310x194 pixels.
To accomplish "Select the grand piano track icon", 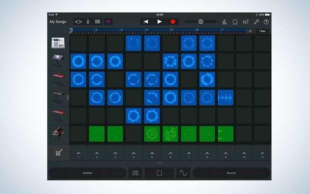I will click(x=58, y=133).
